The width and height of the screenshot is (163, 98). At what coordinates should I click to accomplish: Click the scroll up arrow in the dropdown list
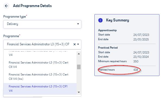click(x=79, y=54)
